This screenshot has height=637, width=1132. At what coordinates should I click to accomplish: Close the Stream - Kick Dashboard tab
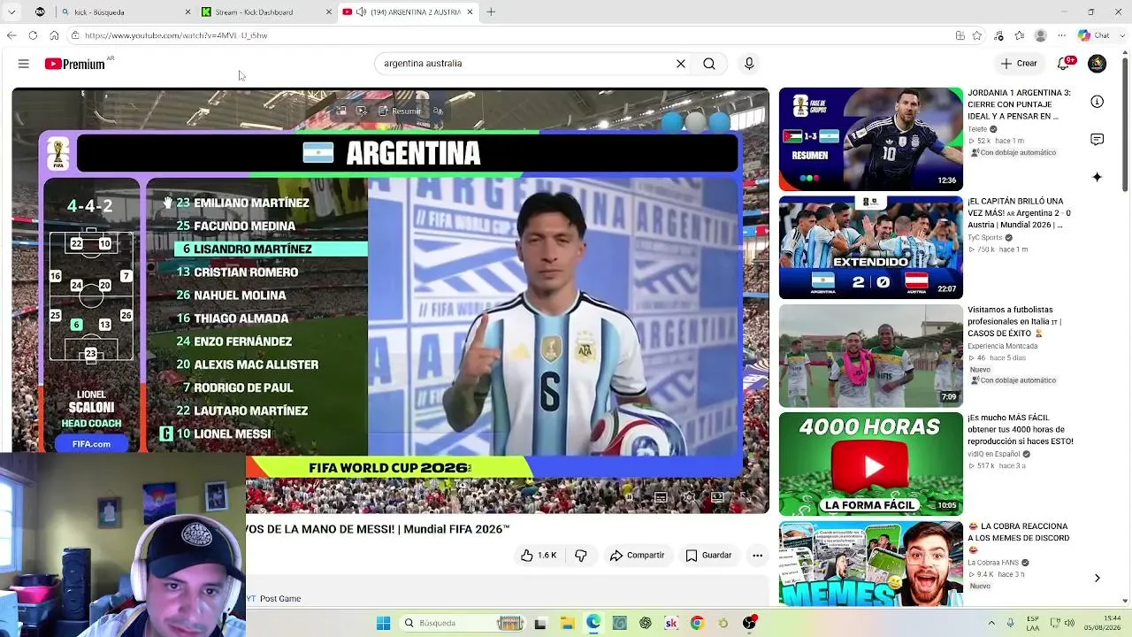pyautogui.click(x=329, y=12)
